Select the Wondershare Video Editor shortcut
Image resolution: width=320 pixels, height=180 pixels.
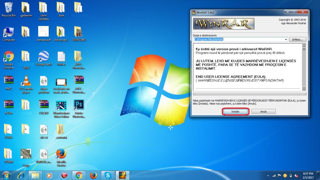[61, 109]
